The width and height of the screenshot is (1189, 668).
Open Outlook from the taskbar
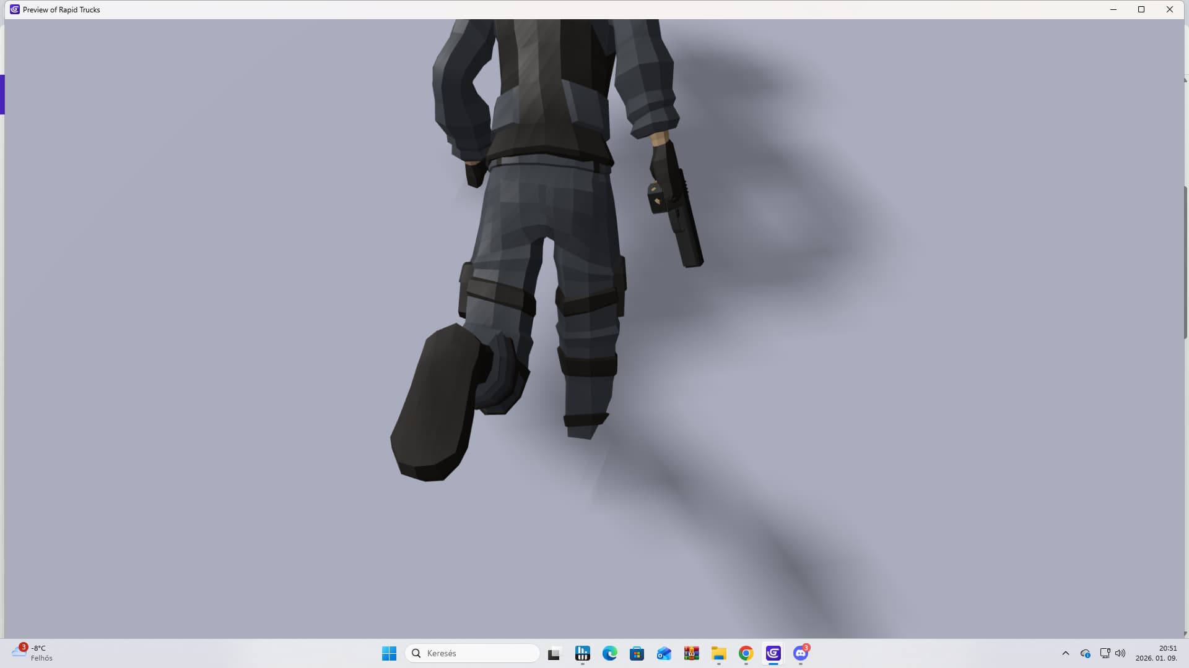[664, 653]
